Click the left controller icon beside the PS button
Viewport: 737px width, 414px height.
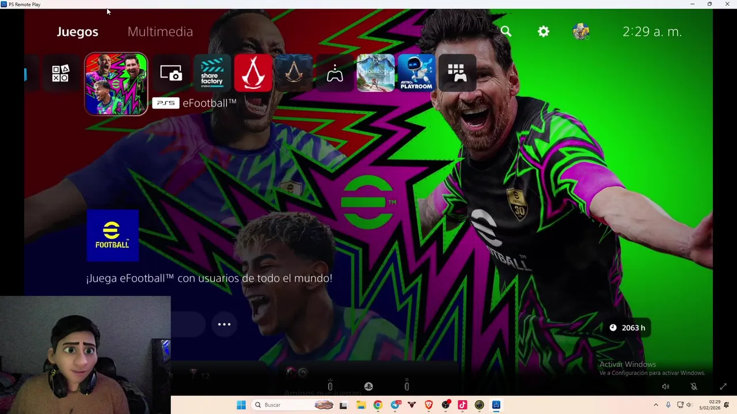(x=330, y=386)
